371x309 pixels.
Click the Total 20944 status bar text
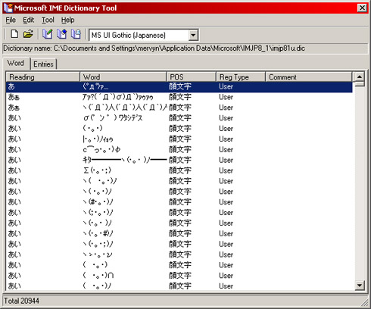21,301
